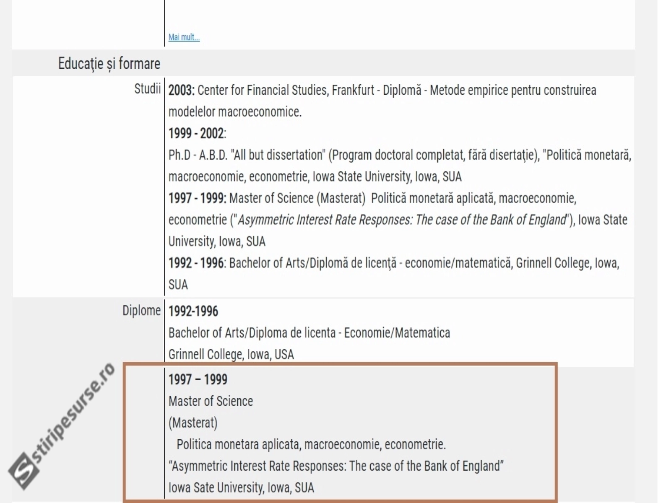Click the bold "1999 - 2002" date range

coord(196,134)
